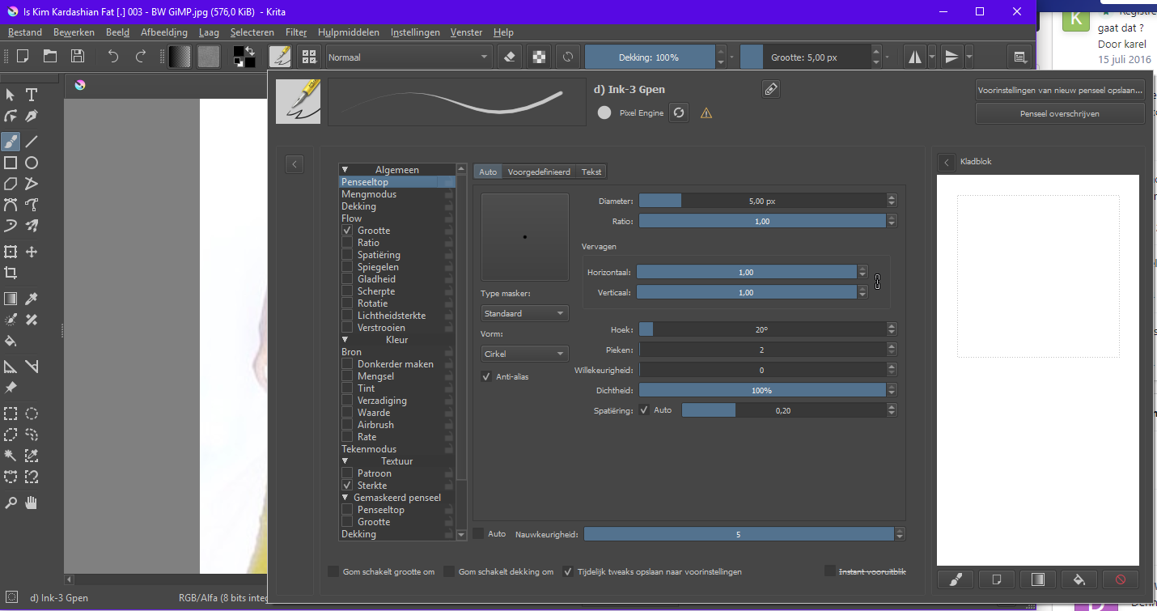Click the Dichtheid slider
Screen dimensions: 1157x611
(x=761, y=390)
